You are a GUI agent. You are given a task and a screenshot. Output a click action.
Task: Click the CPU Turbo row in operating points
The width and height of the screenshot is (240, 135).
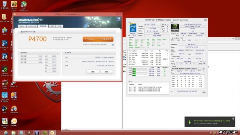coord(148,57)
